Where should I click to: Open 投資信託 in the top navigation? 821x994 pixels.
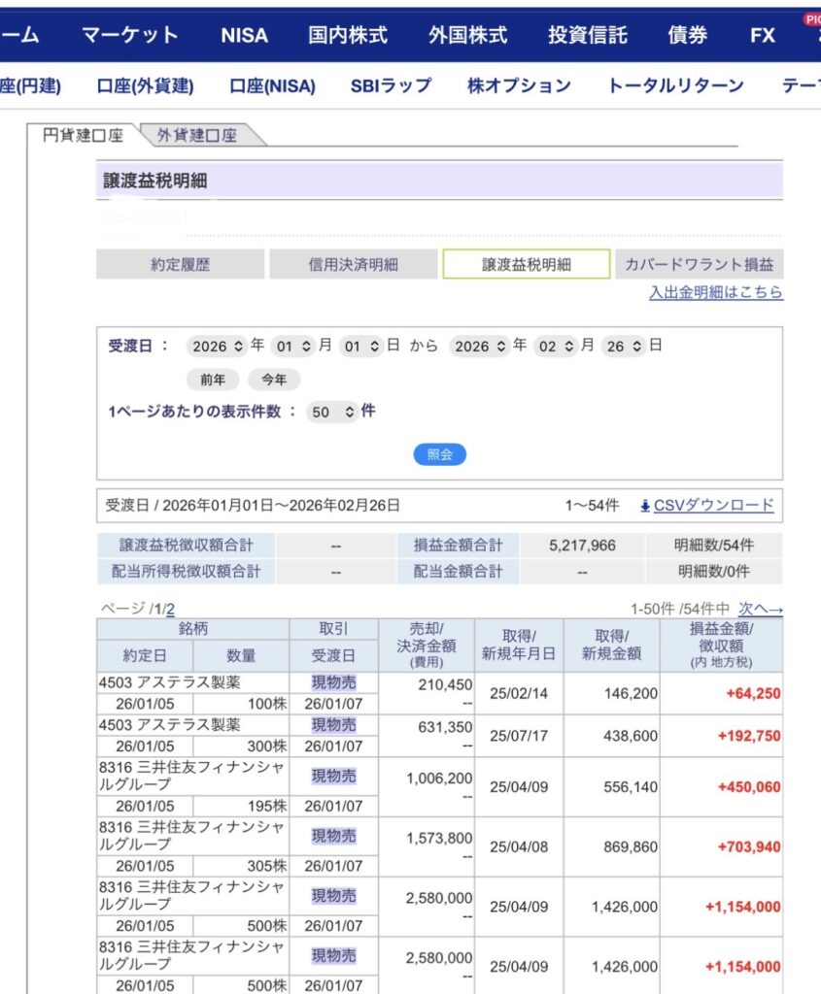point(587,35)
